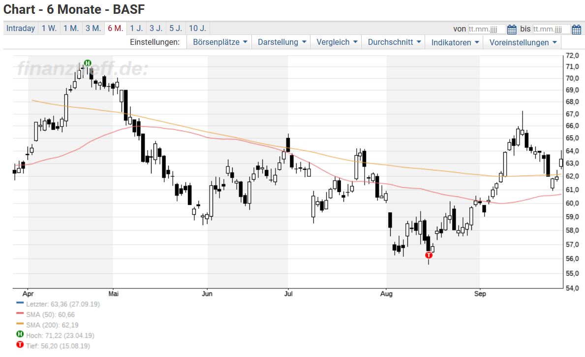Viewport: 585px width, 357px height.
Task: Click the 'Letzter: 63,36 (27.09.19)' legend text
Action: pos(63,304)
